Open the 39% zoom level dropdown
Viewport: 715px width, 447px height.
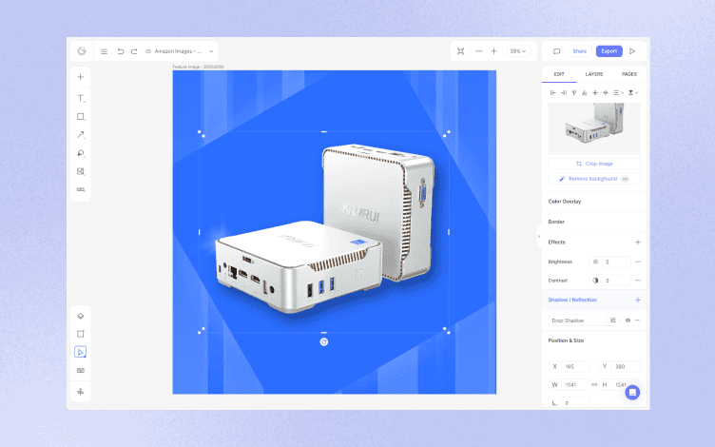click(x=517, y=51)
